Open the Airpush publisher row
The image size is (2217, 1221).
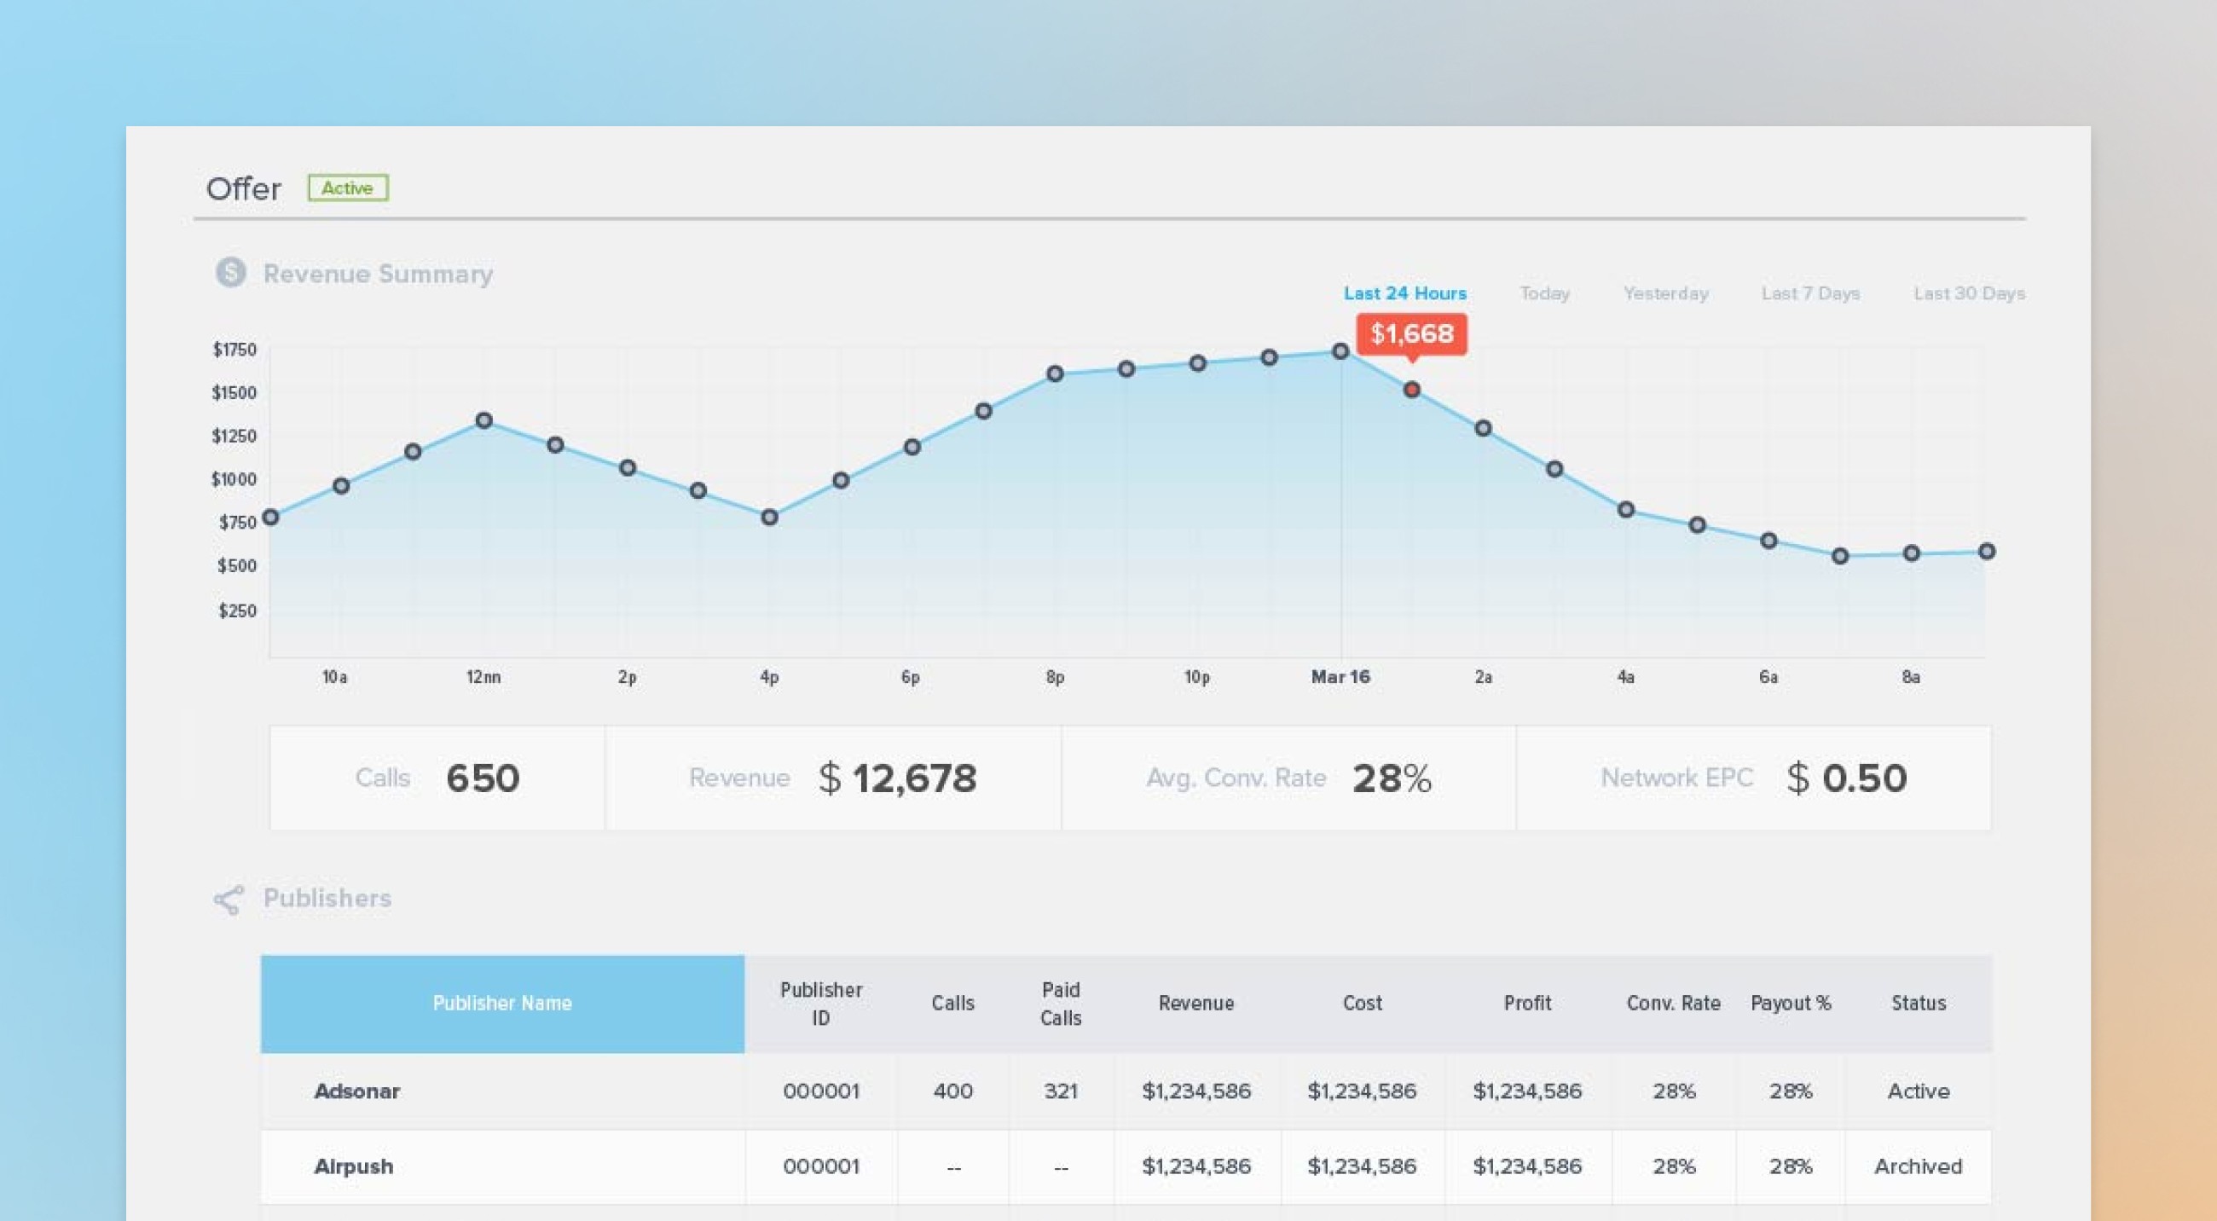[1126, 1166]
